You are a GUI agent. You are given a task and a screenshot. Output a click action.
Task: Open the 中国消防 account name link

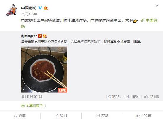tap(29, 8)
